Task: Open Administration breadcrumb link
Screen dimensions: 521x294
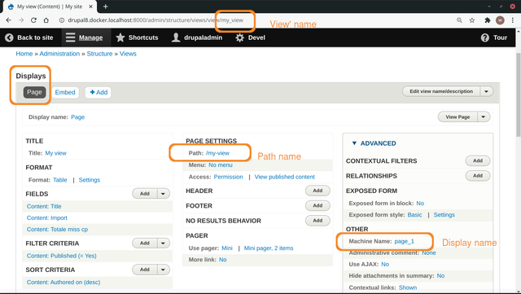Action: point(59,54)
